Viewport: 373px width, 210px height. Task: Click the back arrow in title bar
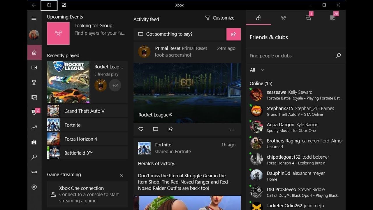(x=34, y=5)
